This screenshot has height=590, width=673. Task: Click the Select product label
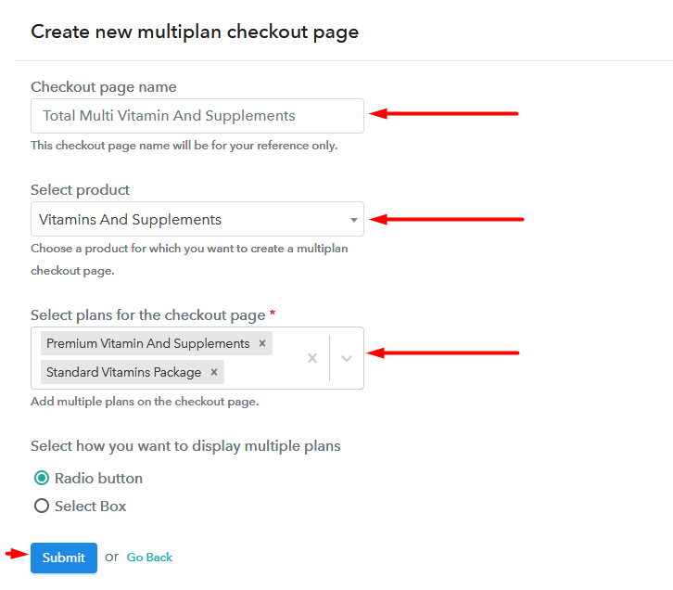[80, 190]
